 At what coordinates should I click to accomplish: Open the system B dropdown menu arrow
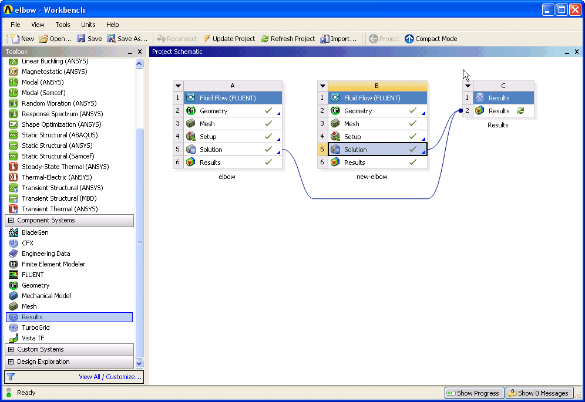(322, 86)
